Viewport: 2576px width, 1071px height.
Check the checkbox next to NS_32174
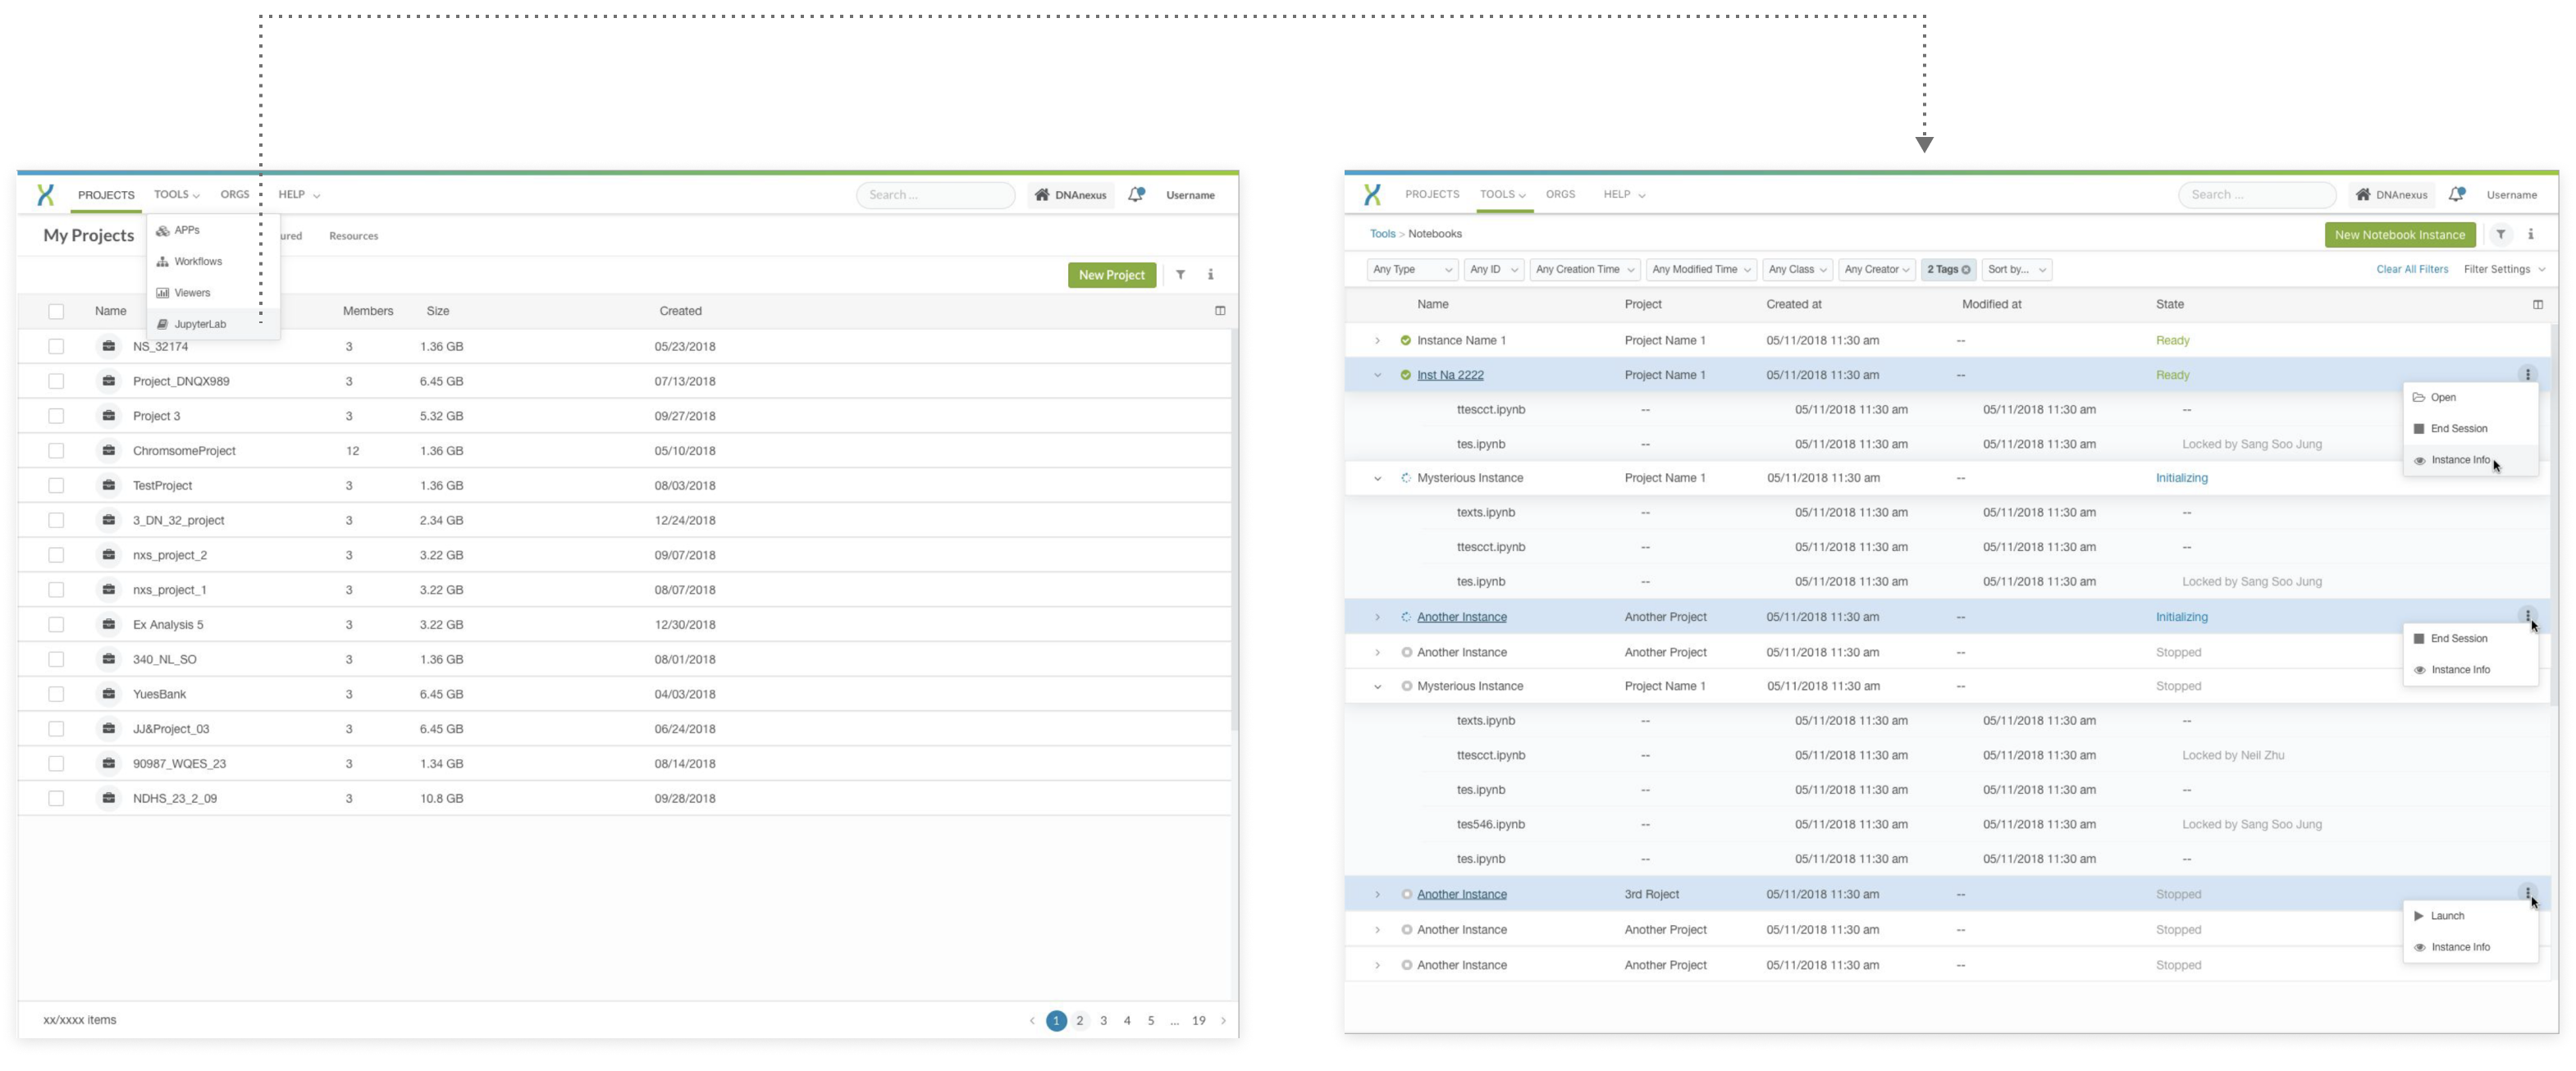coord(56,346)
